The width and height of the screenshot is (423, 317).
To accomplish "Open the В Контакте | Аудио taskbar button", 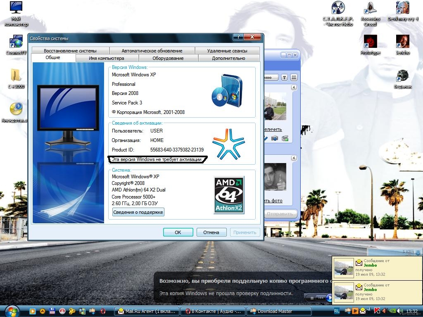I will [x=213, y=311].
